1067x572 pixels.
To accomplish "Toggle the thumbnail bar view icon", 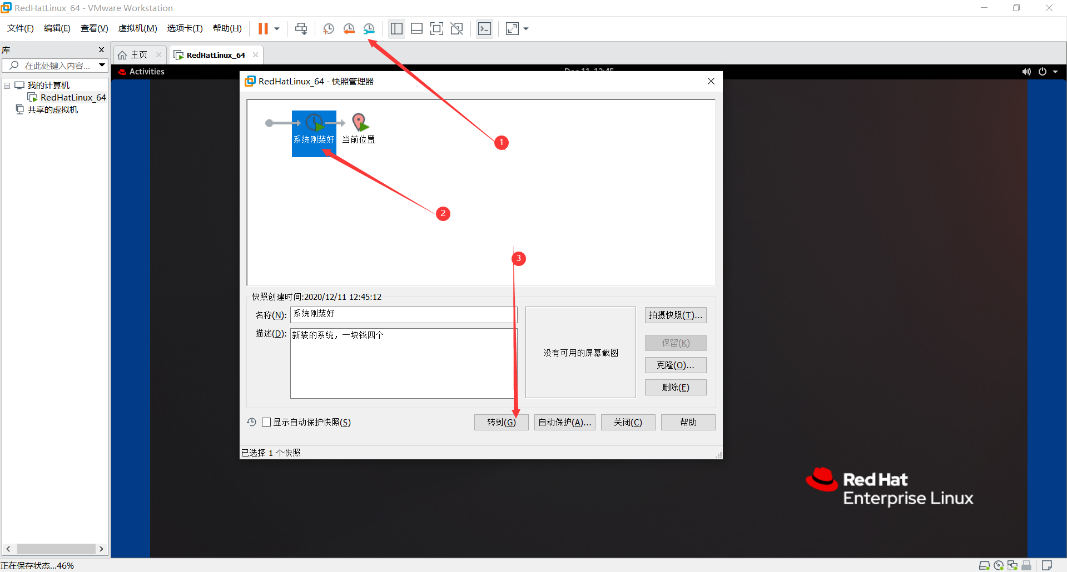I will point(416,29).
